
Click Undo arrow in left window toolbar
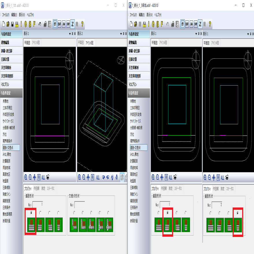(x=40, y=24)
